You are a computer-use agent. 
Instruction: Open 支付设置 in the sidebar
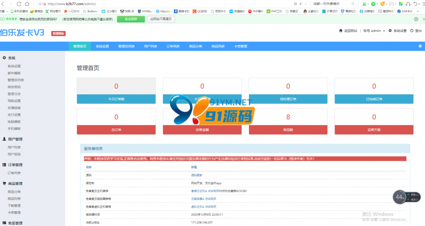[14, 115]
